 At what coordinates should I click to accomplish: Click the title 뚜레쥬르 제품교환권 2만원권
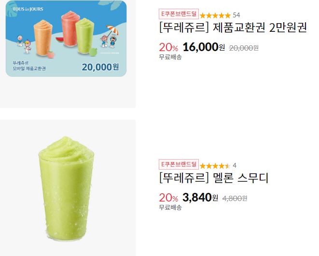click(x=233, y=27)
